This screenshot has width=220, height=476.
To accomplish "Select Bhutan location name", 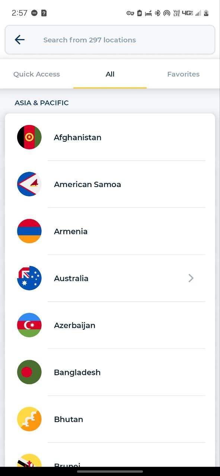I will [68, 419].
